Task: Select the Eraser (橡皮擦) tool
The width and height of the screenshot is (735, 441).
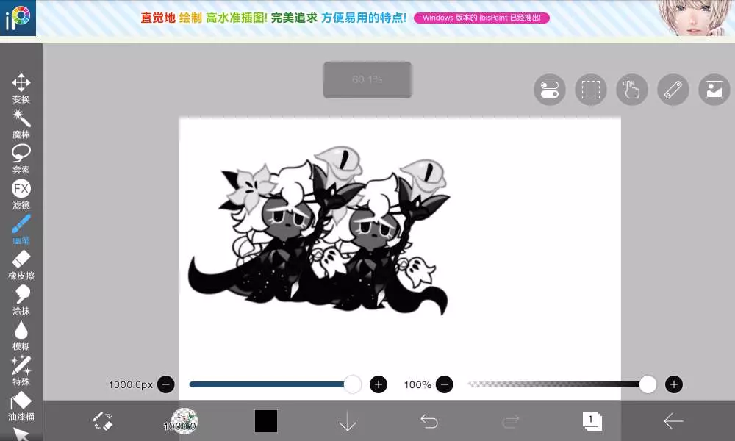Action: (21, 264)
